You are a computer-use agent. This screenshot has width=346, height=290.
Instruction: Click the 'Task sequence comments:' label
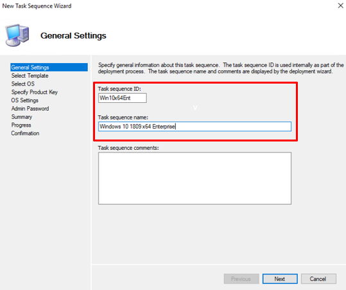tap(128, 148)
